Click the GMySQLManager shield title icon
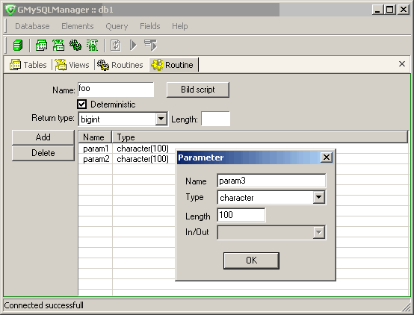414x315 pixels. (10, 10)
